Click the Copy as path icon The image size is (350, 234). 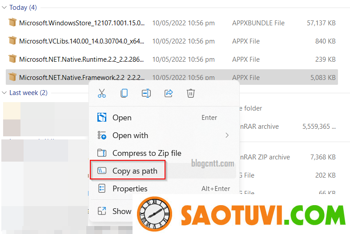[x=102, y=171]
